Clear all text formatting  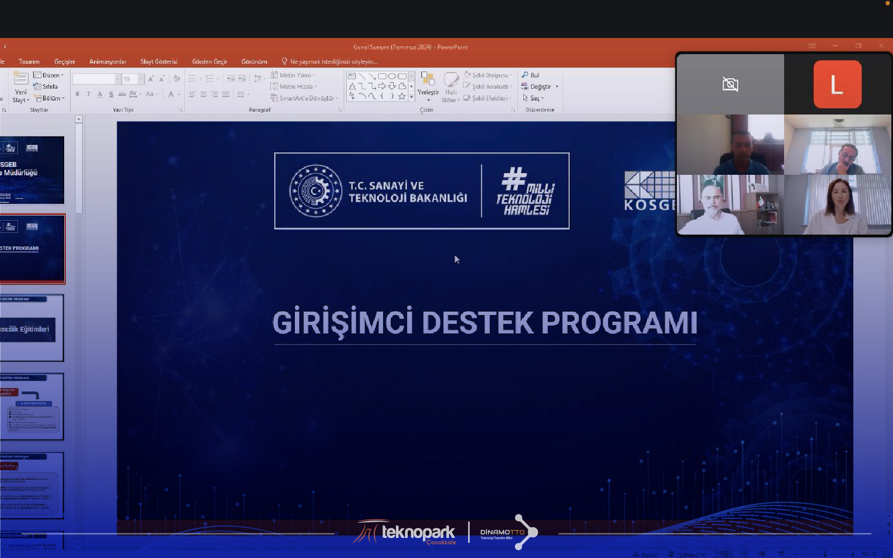point(176,79)
